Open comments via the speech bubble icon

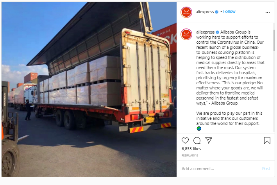click(x=197, y=141)
